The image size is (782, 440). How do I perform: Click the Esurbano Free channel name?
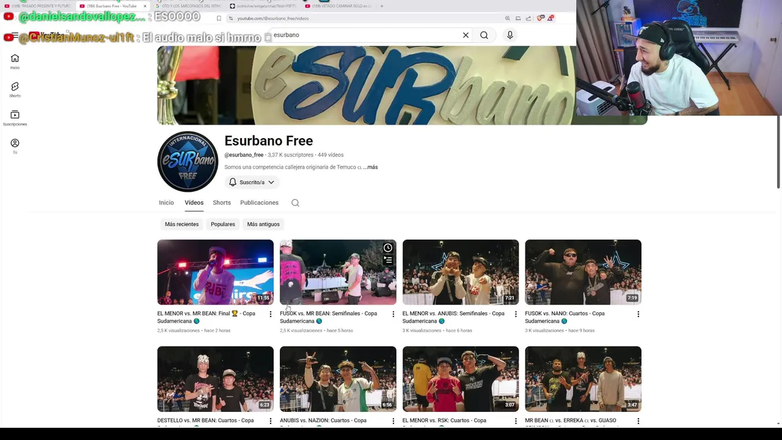tap(268, 141)
